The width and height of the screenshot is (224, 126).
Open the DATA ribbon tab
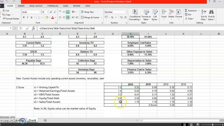(65, 6)
